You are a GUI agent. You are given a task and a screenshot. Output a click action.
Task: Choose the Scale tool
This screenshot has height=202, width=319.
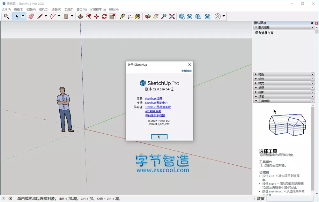pos(112,16)
